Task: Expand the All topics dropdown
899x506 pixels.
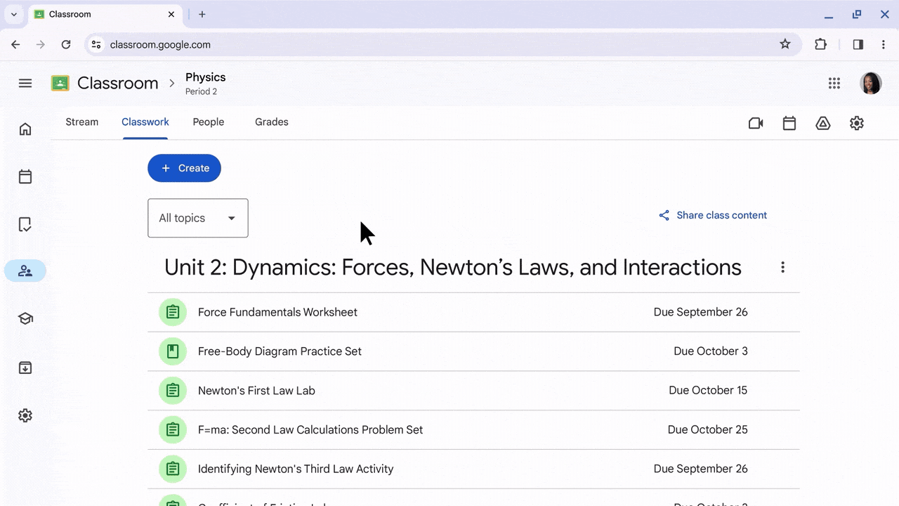Action: (x=197, y=218)
